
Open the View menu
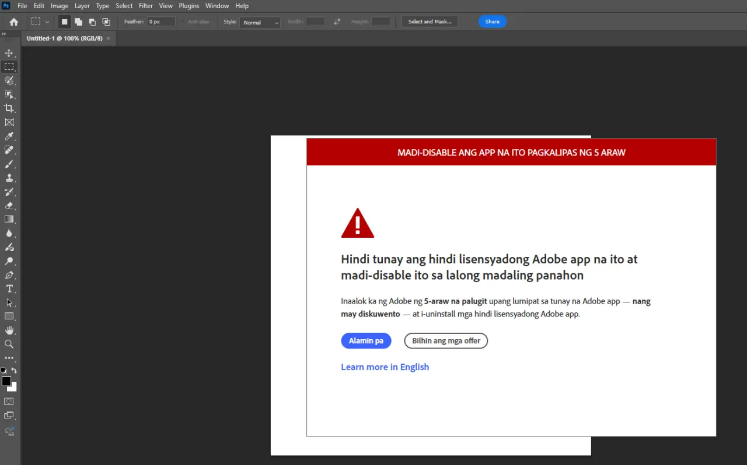pos(166,6)
